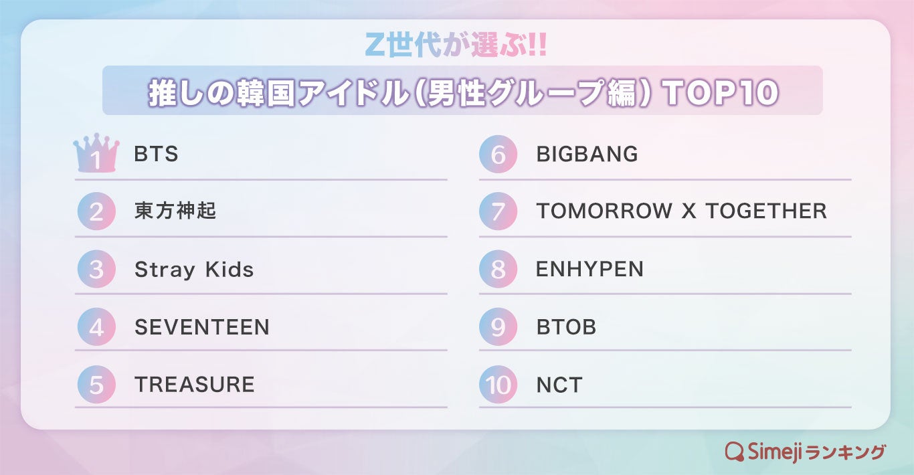Image resolution: width=914 pixels, height=475 pixels.
Task: Select the 東方神起 entry
Action: coord(175,212)
